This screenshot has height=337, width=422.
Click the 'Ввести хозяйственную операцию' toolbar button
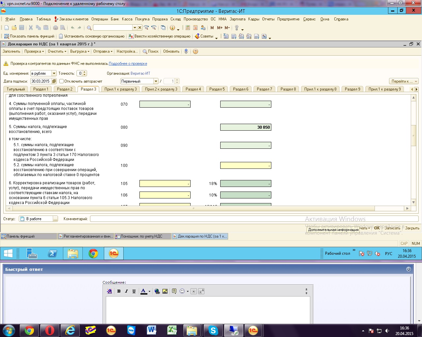pos(160,36)
